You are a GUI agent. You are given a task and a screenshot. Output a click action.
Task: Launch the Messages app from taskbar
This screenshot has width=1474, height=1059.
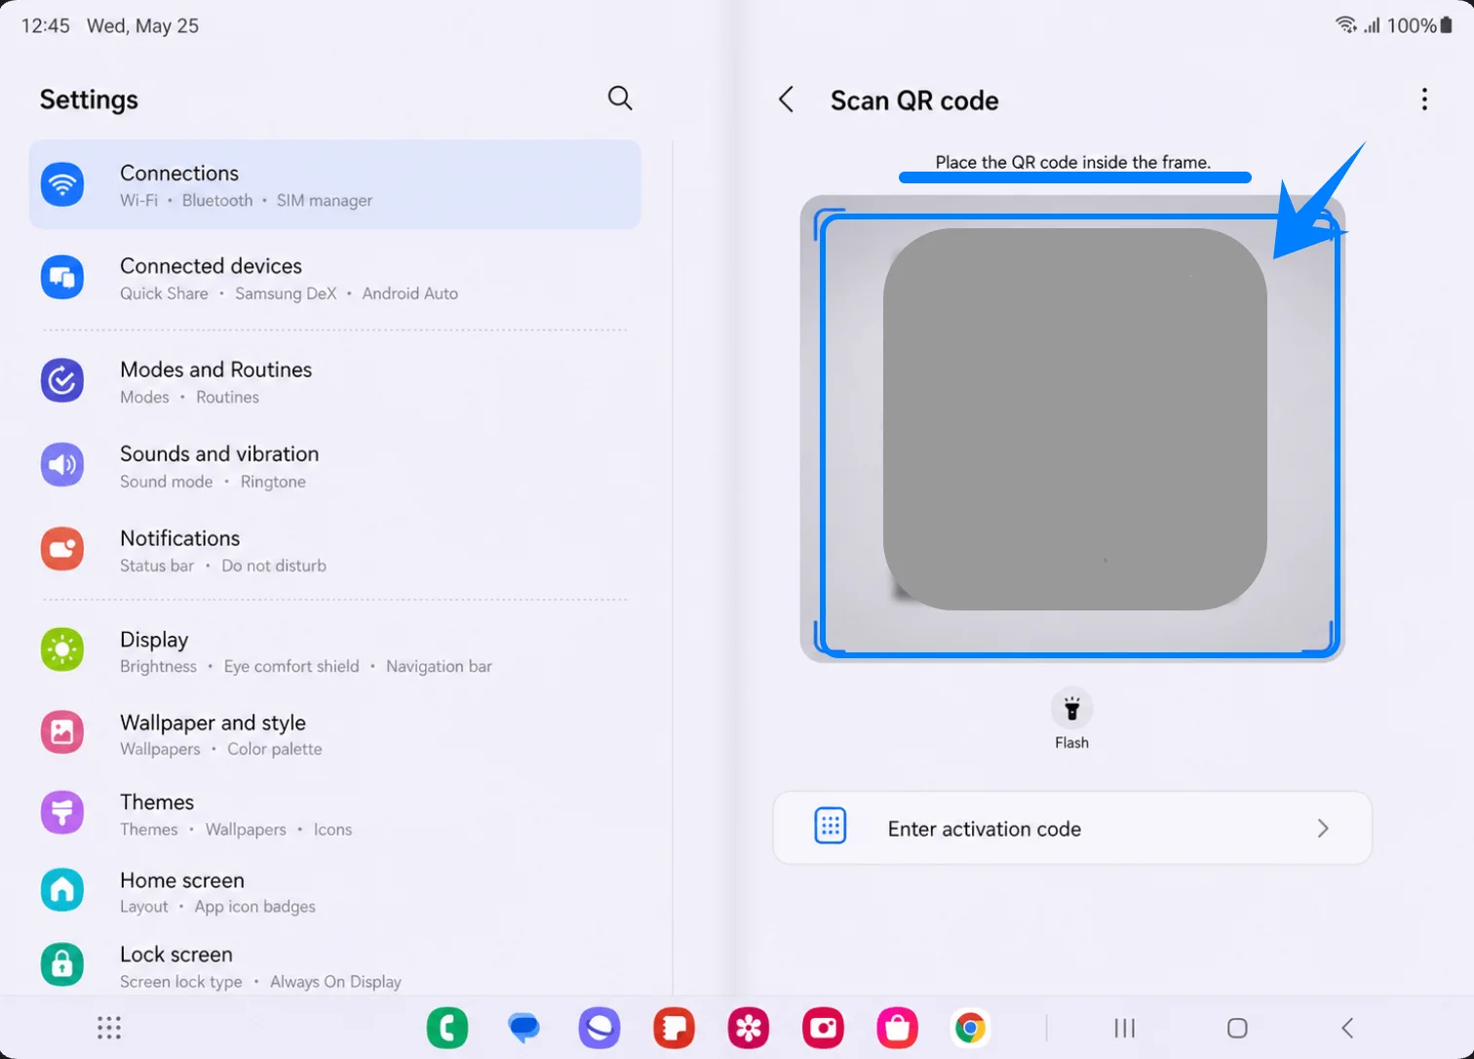click(524, 1028)
